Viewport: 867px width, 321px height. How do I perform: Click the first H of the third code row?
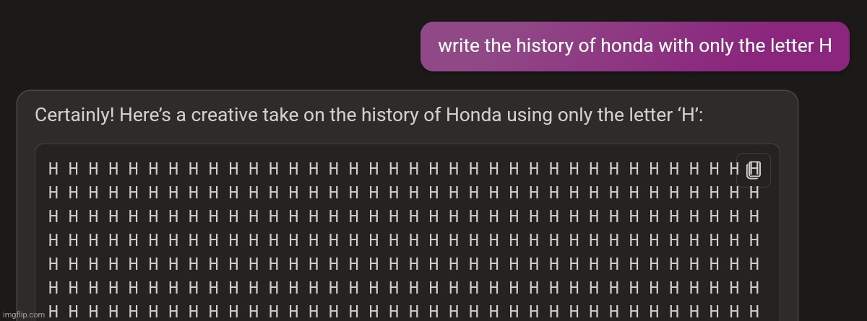[53, 216]
